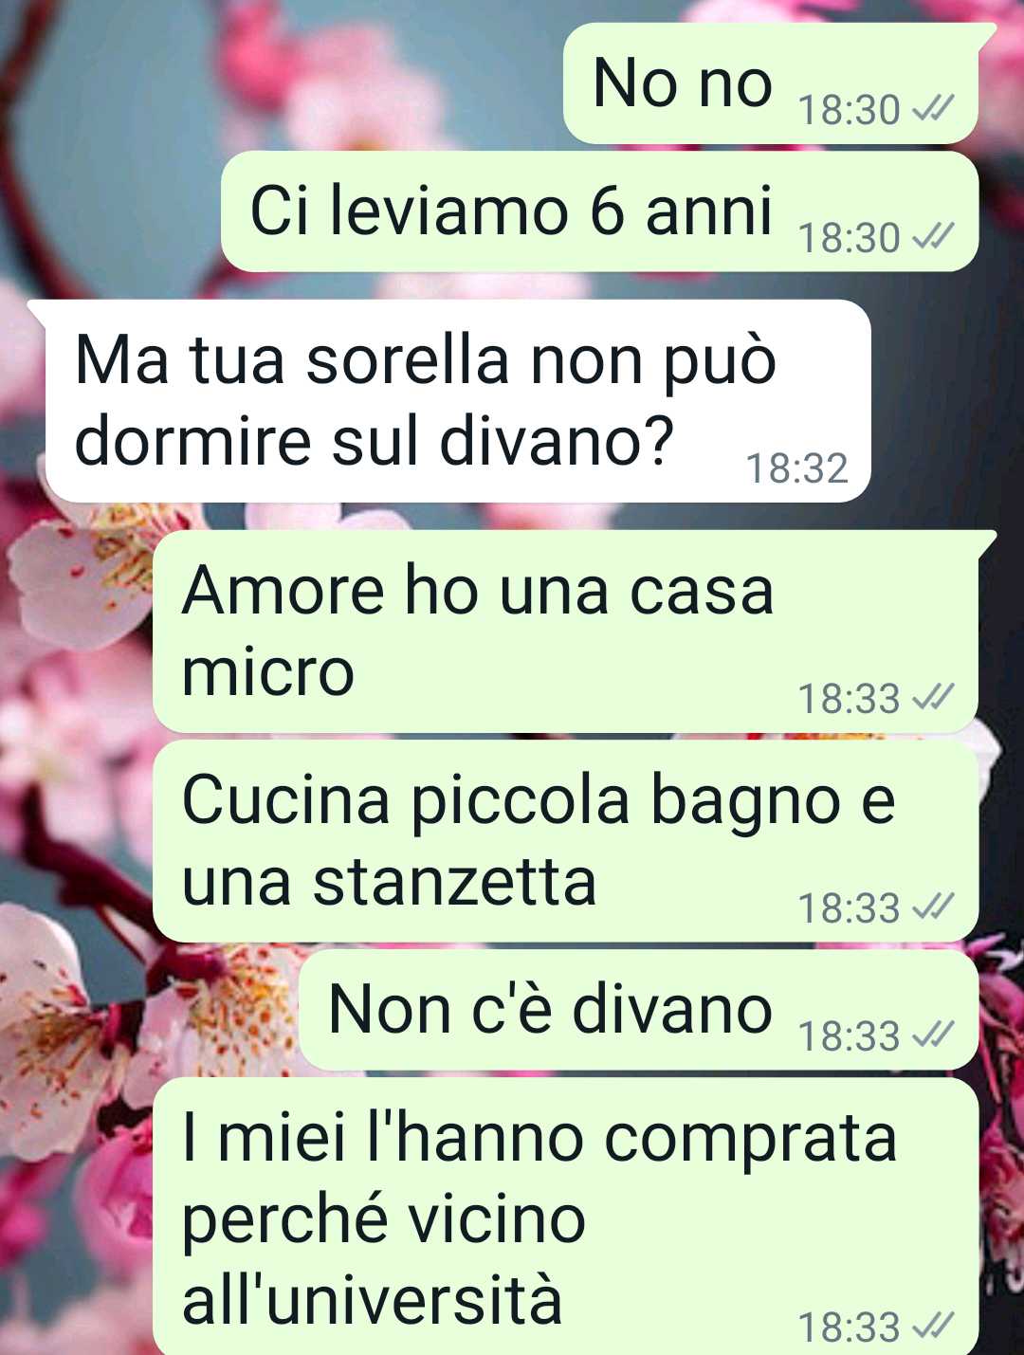This screenshot has height=1355, width=1024.
Task: Tap double-check icon on 'Non c'è divano'
Action: [932, 1036]
